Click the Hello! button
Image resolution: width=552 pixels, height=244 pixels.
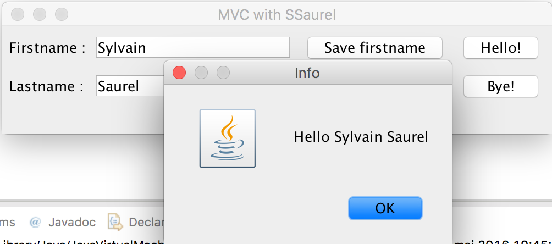point(501,48)
